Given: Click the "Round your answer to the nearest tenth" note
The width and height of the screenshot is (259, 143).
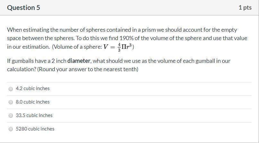Looking at the screenshot, I should tap(88, 69).
